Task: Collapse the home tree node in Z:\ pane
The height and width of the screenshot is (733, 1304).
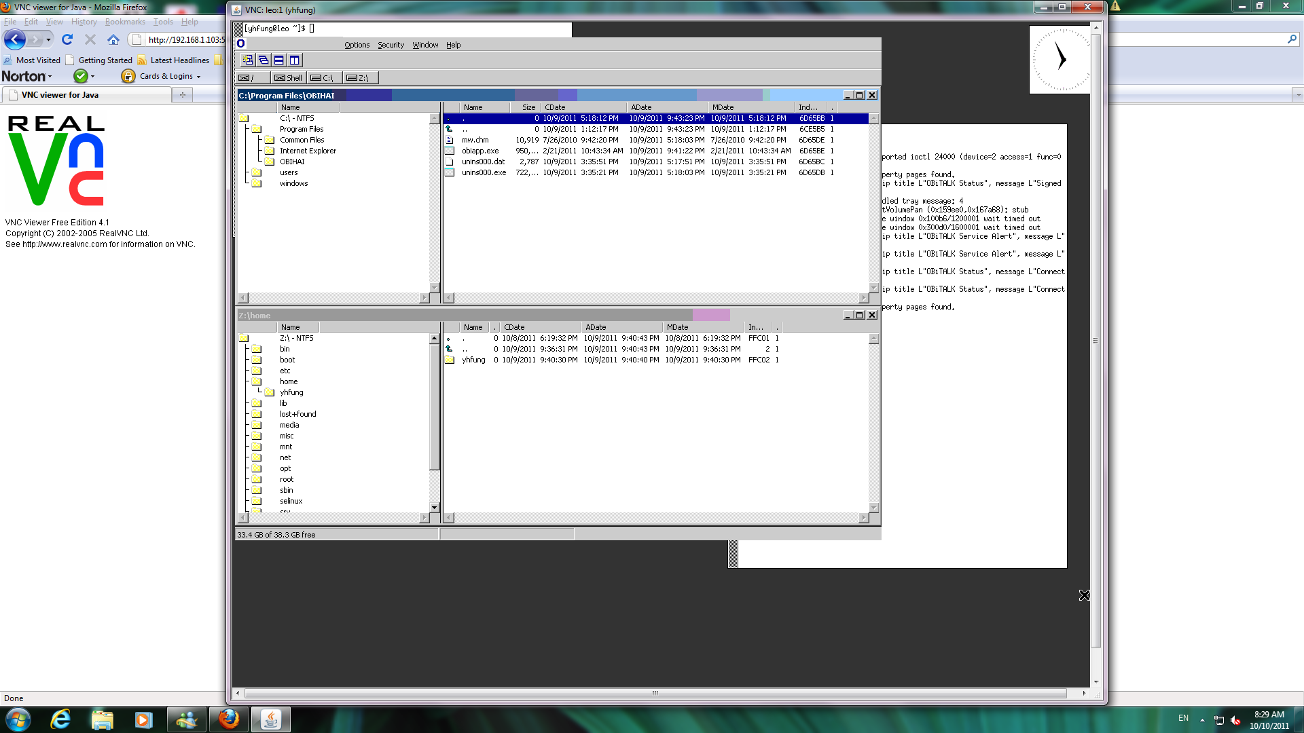Action: tap(256, 381)
